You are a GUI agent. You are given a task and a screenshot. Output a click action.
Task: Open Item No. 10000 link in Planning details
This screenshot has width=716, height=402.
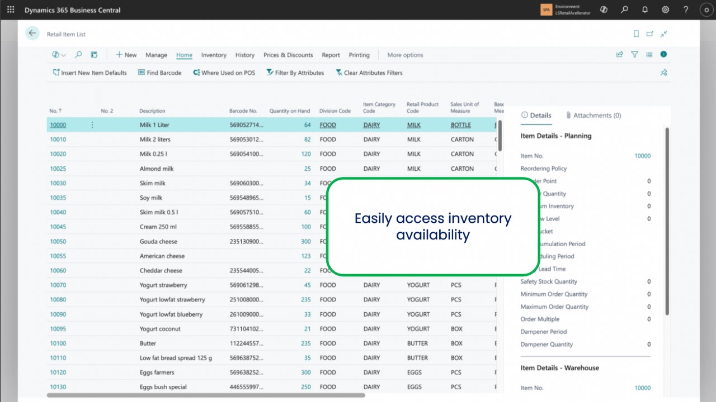coord(642,156)
